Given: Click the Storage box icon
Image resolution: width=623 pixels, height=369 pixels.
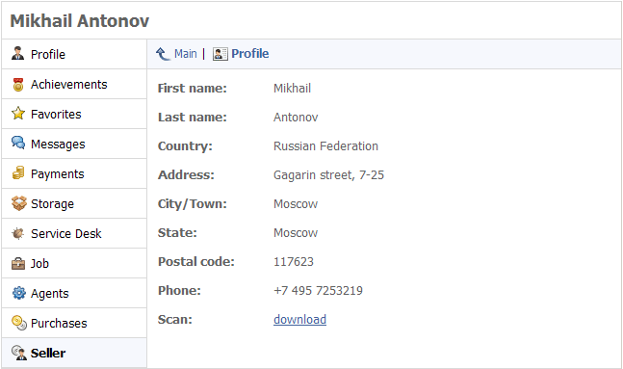Looking at the screenshot, I should (x=18, y=203).
